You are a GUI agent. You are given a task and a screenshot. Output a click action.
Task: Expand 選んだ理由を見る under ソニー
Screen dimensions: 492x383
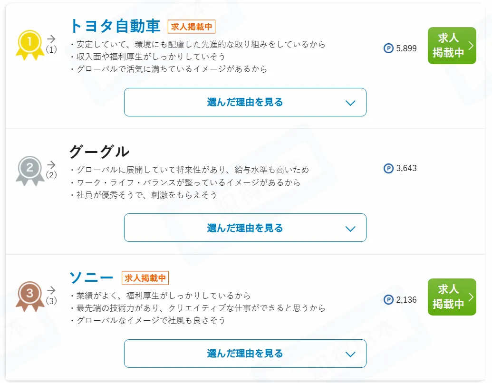(245, 354)
